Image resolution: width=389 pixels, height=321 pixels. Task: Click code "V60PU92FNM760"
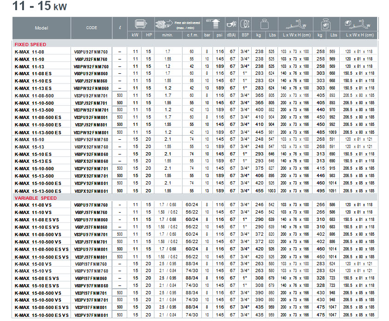coord(91,52)
